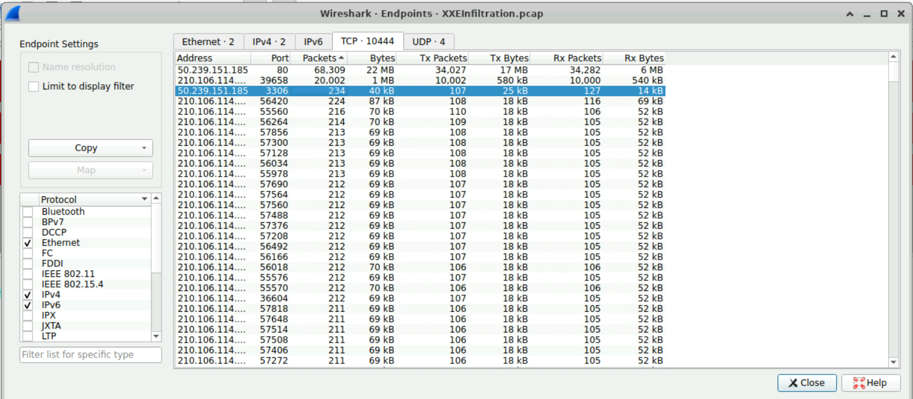
Task: Select the row with port 56264
Action: coord(420,122)
